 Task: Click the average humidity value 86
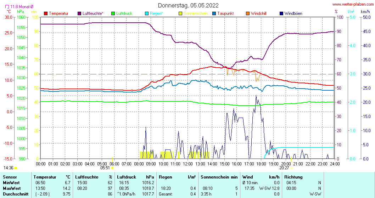110,194
